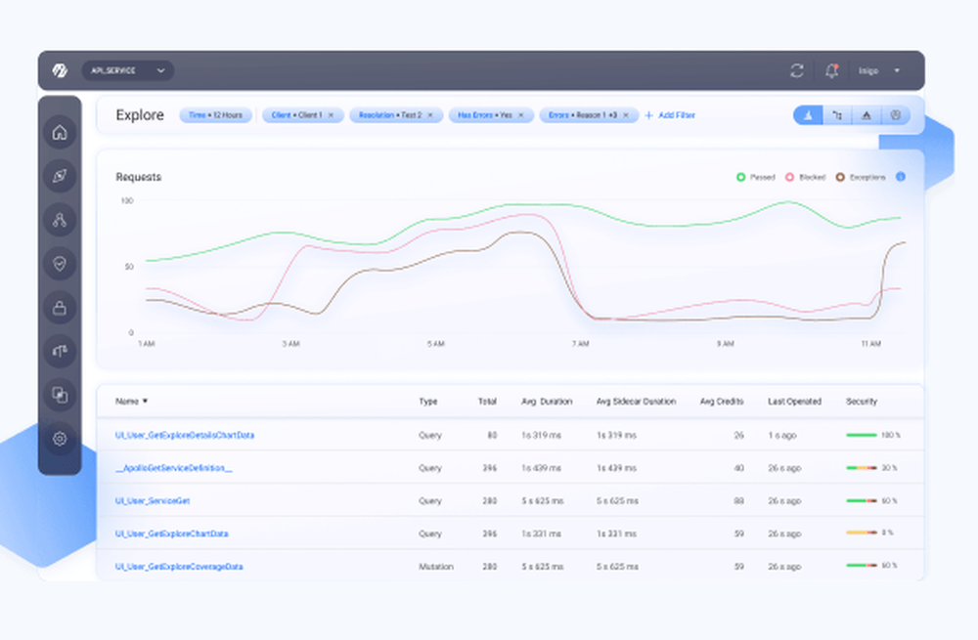
Task: Click the 7 AM label on the chart axis
Action: 581,343
